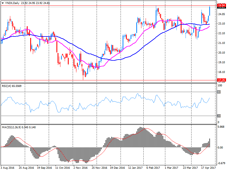Click the 0.868 MACD scale value
The image size is (228, 171).
[221, 127]
